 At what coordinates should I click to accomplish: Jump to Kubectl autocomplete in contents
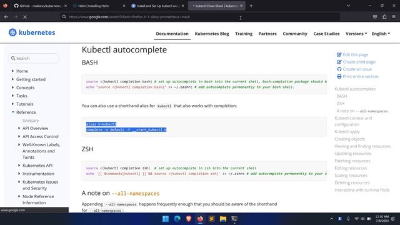(x=355, y=89)
